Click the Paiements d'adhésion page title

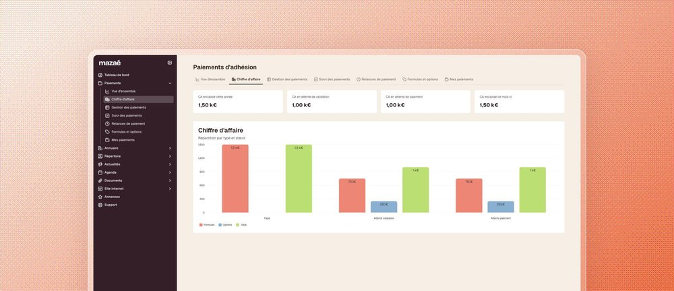click(x=225, y=67)
